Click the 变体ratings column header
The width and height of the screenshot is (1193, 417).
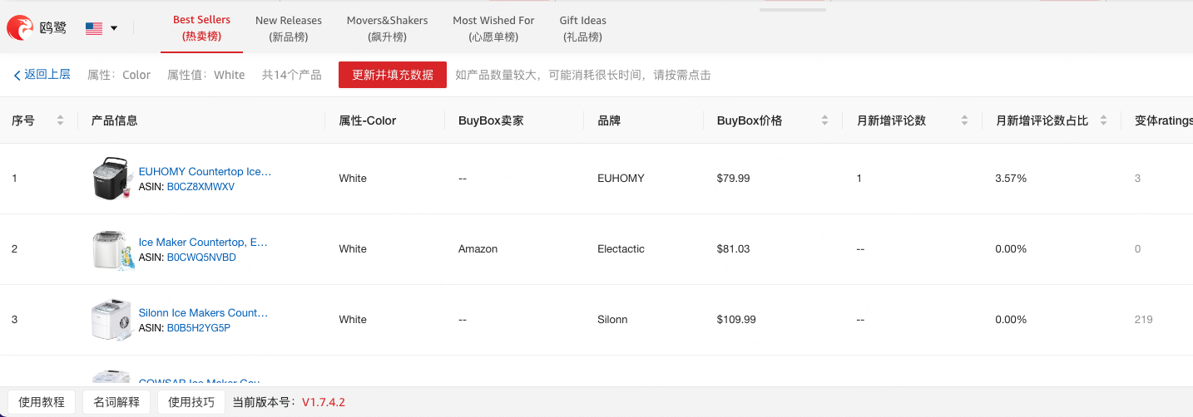click(1163, 120)
